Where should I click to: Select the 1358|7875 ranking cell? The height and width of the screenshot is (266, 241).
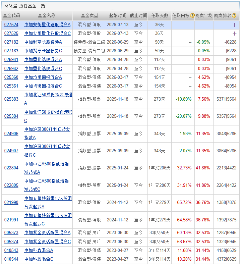click(x=227, y=203)
